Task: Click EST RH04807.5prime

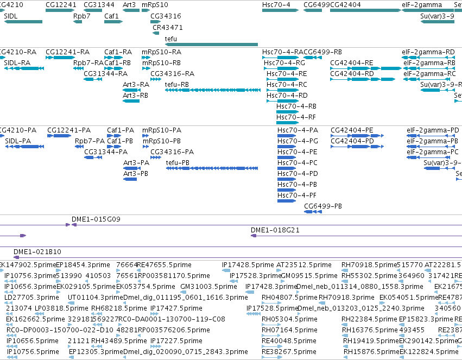Action: pos(271,303)
